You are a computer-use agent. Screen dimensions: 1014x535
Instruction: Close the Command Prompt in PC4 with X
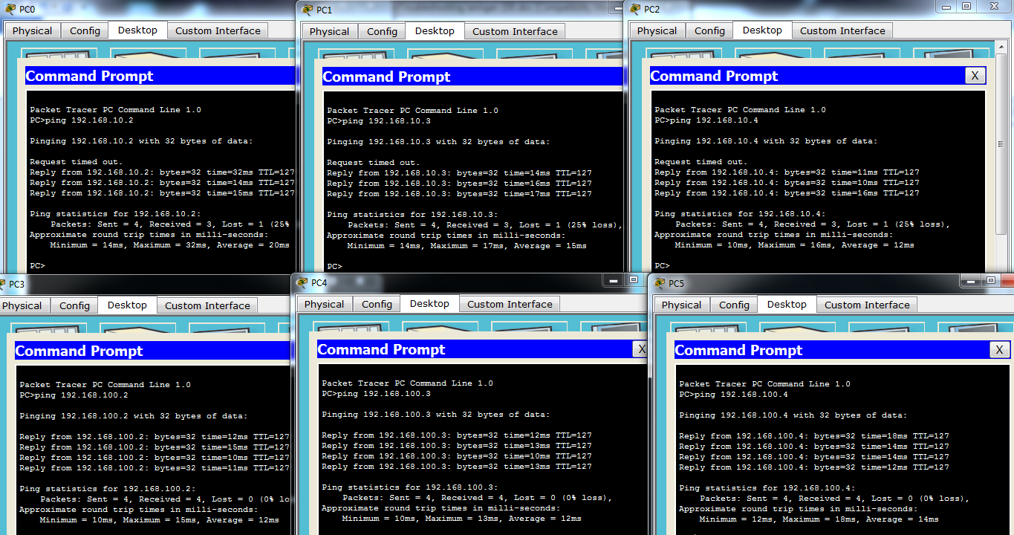tap(641, 349)
